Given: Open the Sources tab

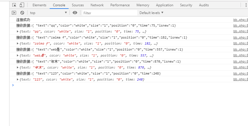Looking at the screenshot, I should (78, 5).
